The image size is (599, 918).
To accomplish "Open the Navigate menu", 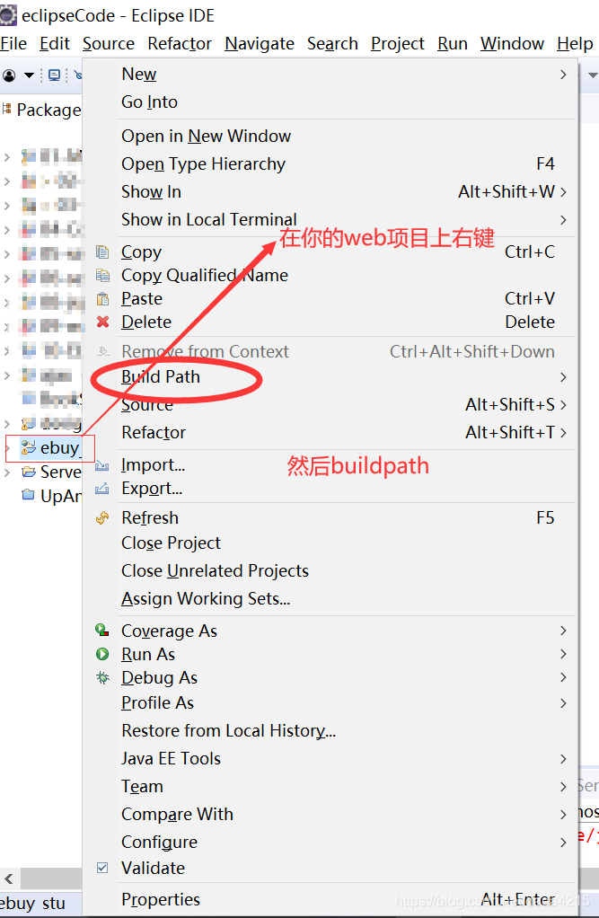I will coord(260,44).
